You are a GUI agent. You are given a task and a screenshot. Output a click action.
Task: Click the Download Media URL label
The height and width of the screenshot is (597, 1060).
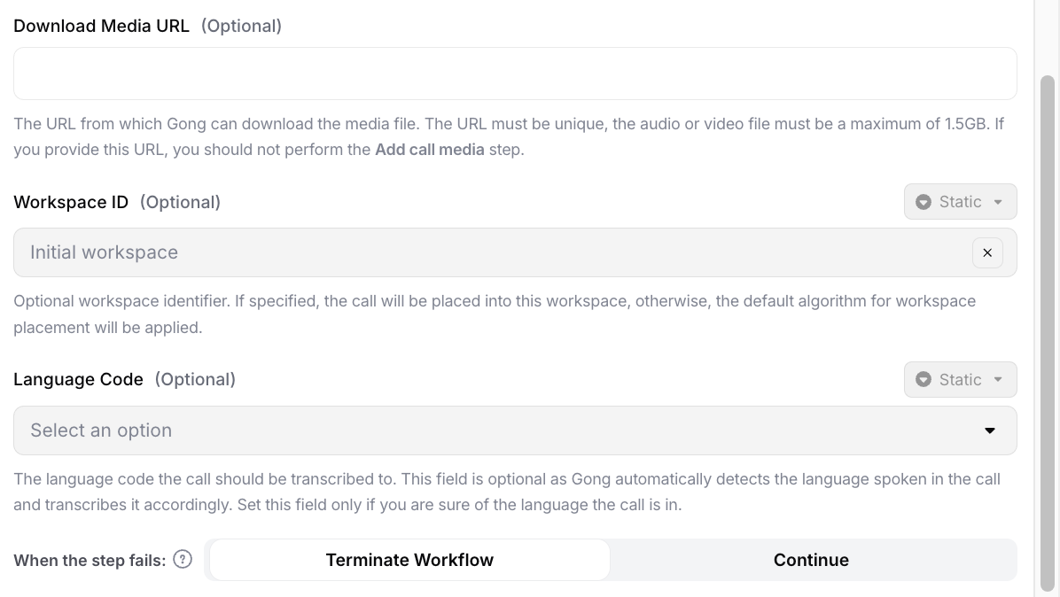101,26
